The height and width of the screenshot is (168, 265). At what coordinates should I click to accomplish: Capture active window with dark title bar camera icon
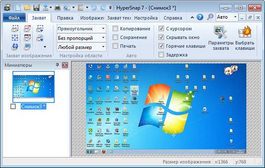27,38
